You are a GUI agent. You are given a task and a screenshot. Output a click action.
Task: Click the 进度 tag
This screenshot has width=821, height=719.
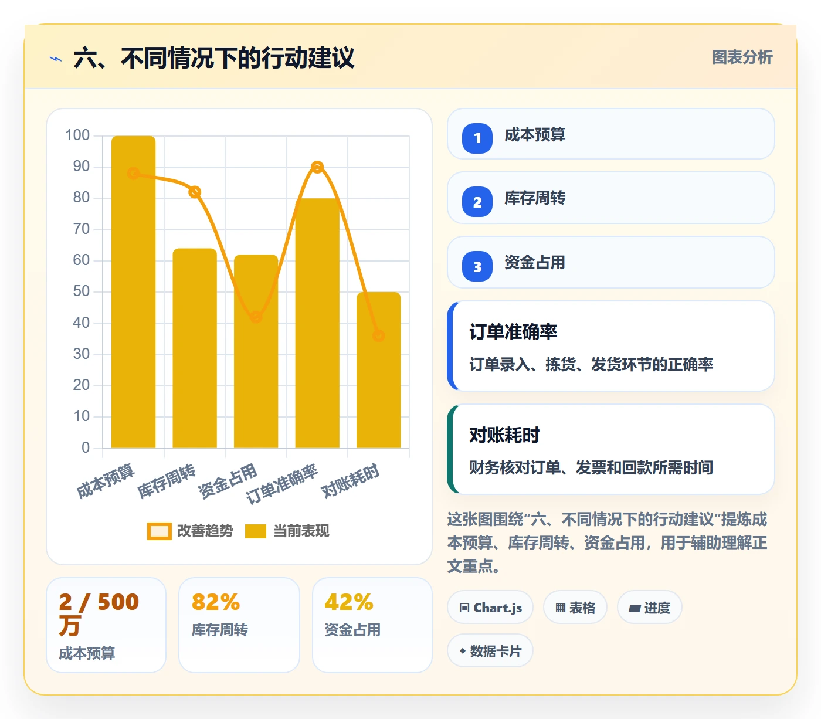point(650,608)
